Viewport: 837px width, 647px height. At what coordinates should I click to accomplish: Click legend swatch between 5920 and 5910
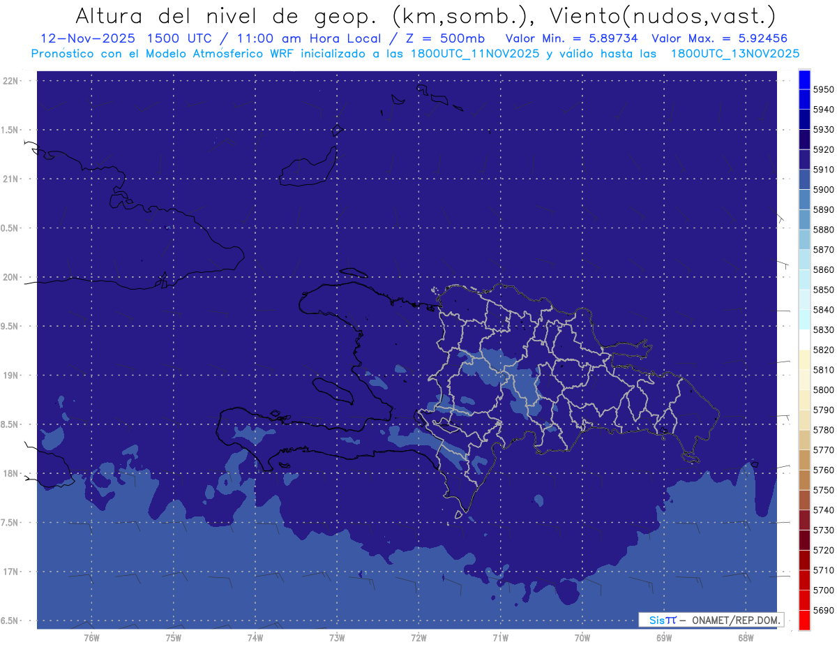pos(804,159)
